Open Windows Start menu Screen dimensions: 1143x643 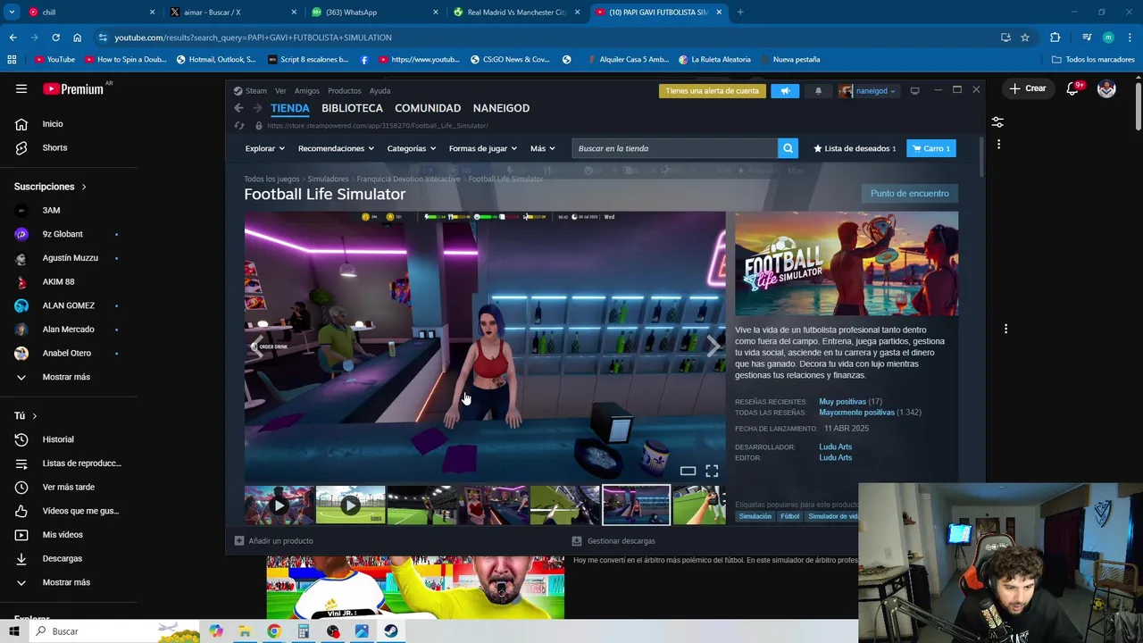coord(14,631)
